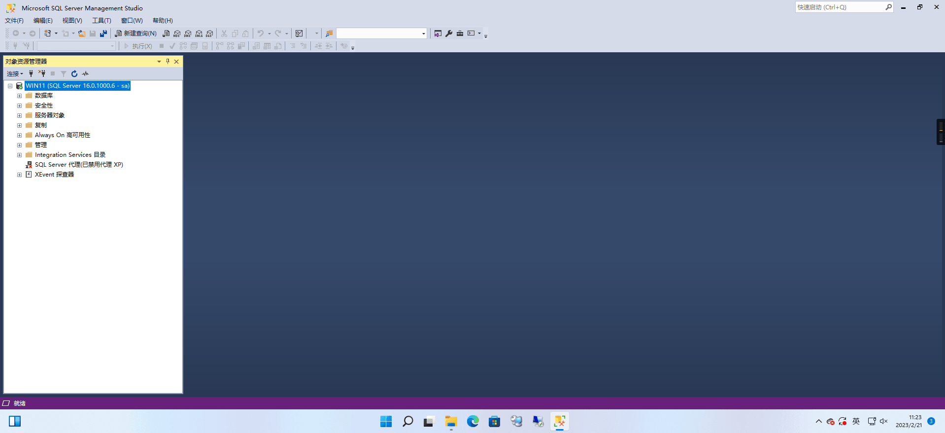Viewport: 945px width, 433px height.
Task: Click the Undo arrow icon
Action: pyautogui.click(x=261, y=34)
